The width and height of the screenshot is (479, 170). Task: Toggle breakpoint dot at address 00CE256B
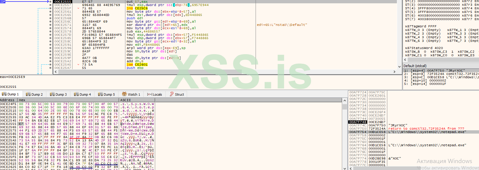point(50,18)
